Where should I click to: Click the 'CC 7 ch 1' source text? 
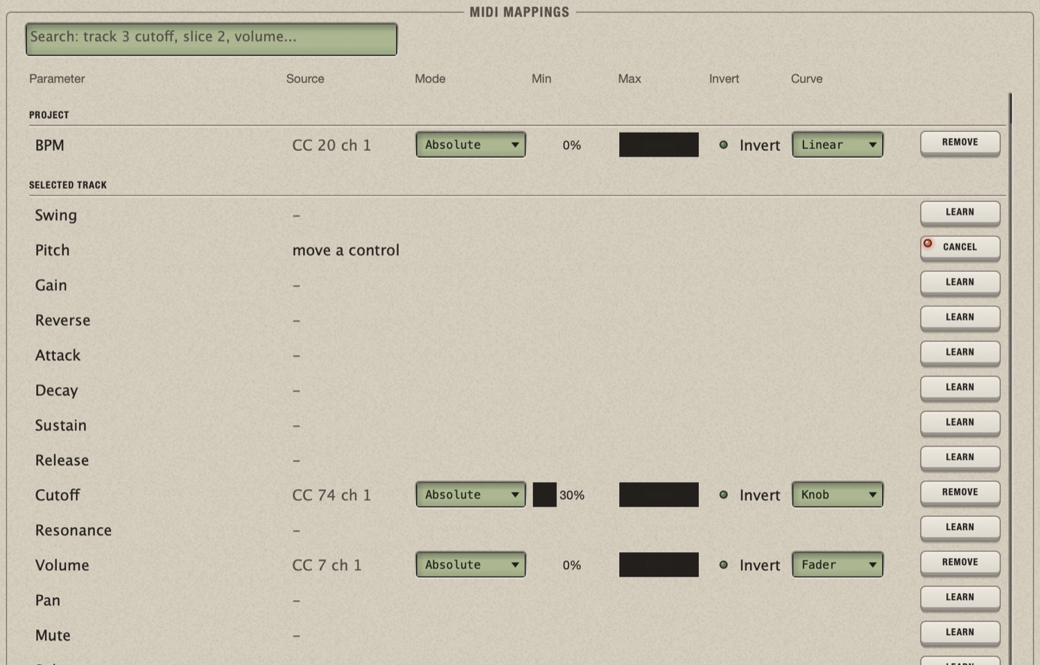point(327,565)
